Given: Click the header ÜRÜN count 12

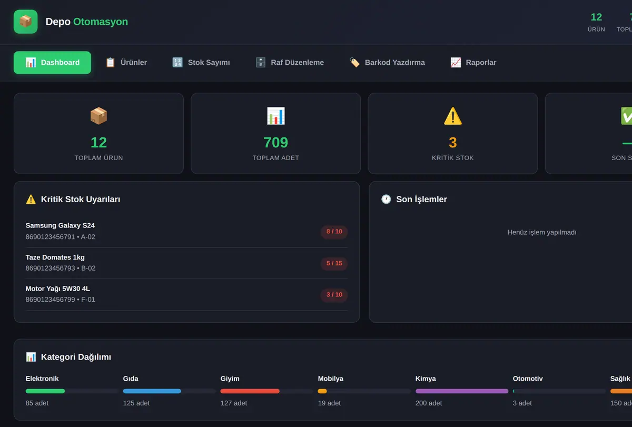Looking at the screenshot, I should pos(596,17).
